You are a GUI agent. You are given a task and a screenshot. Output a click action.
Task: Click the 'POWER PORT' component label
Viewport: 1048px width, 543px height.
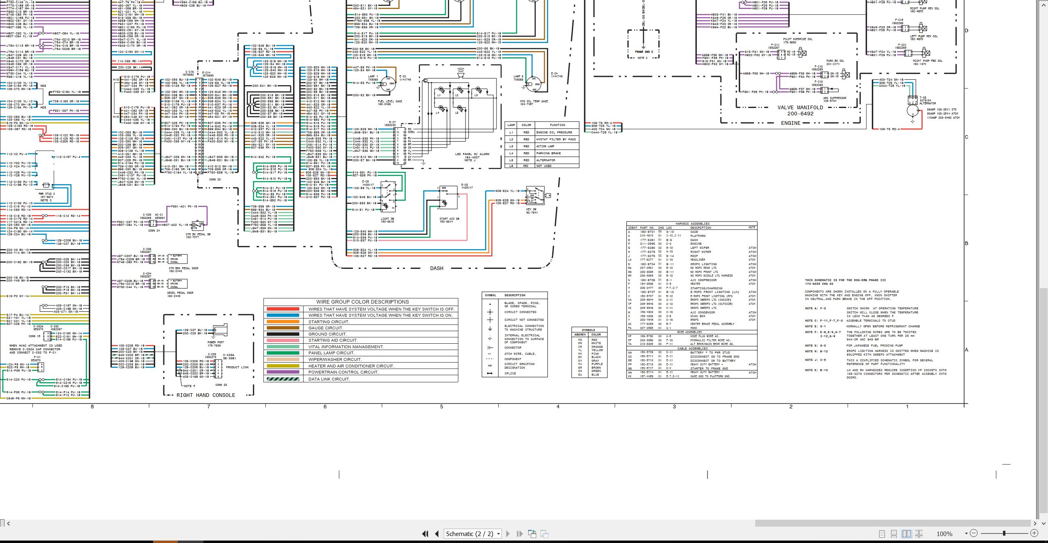(x=216, y=342)
